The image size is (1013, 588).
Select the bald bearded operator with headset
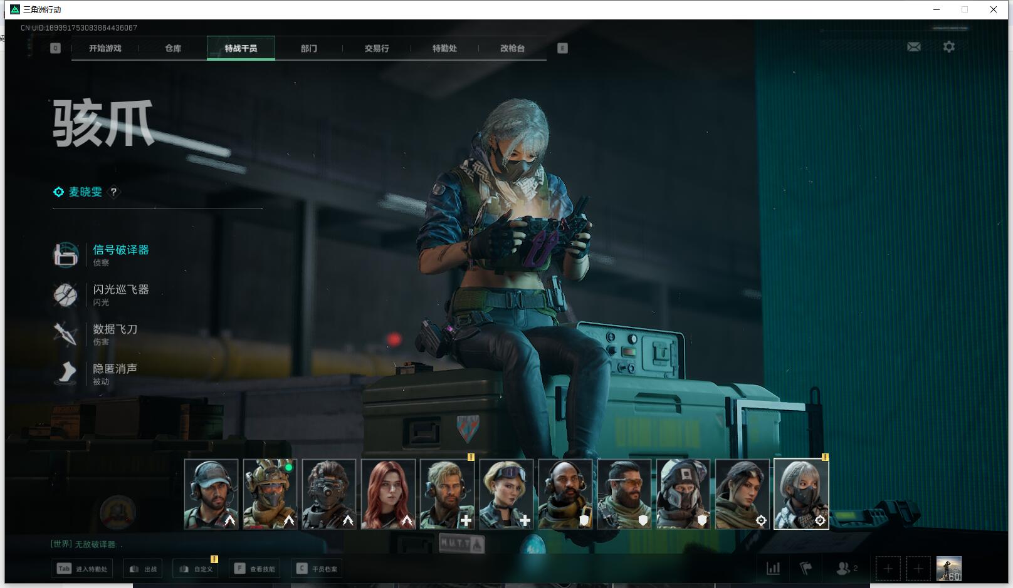click(x=565, y=494)
